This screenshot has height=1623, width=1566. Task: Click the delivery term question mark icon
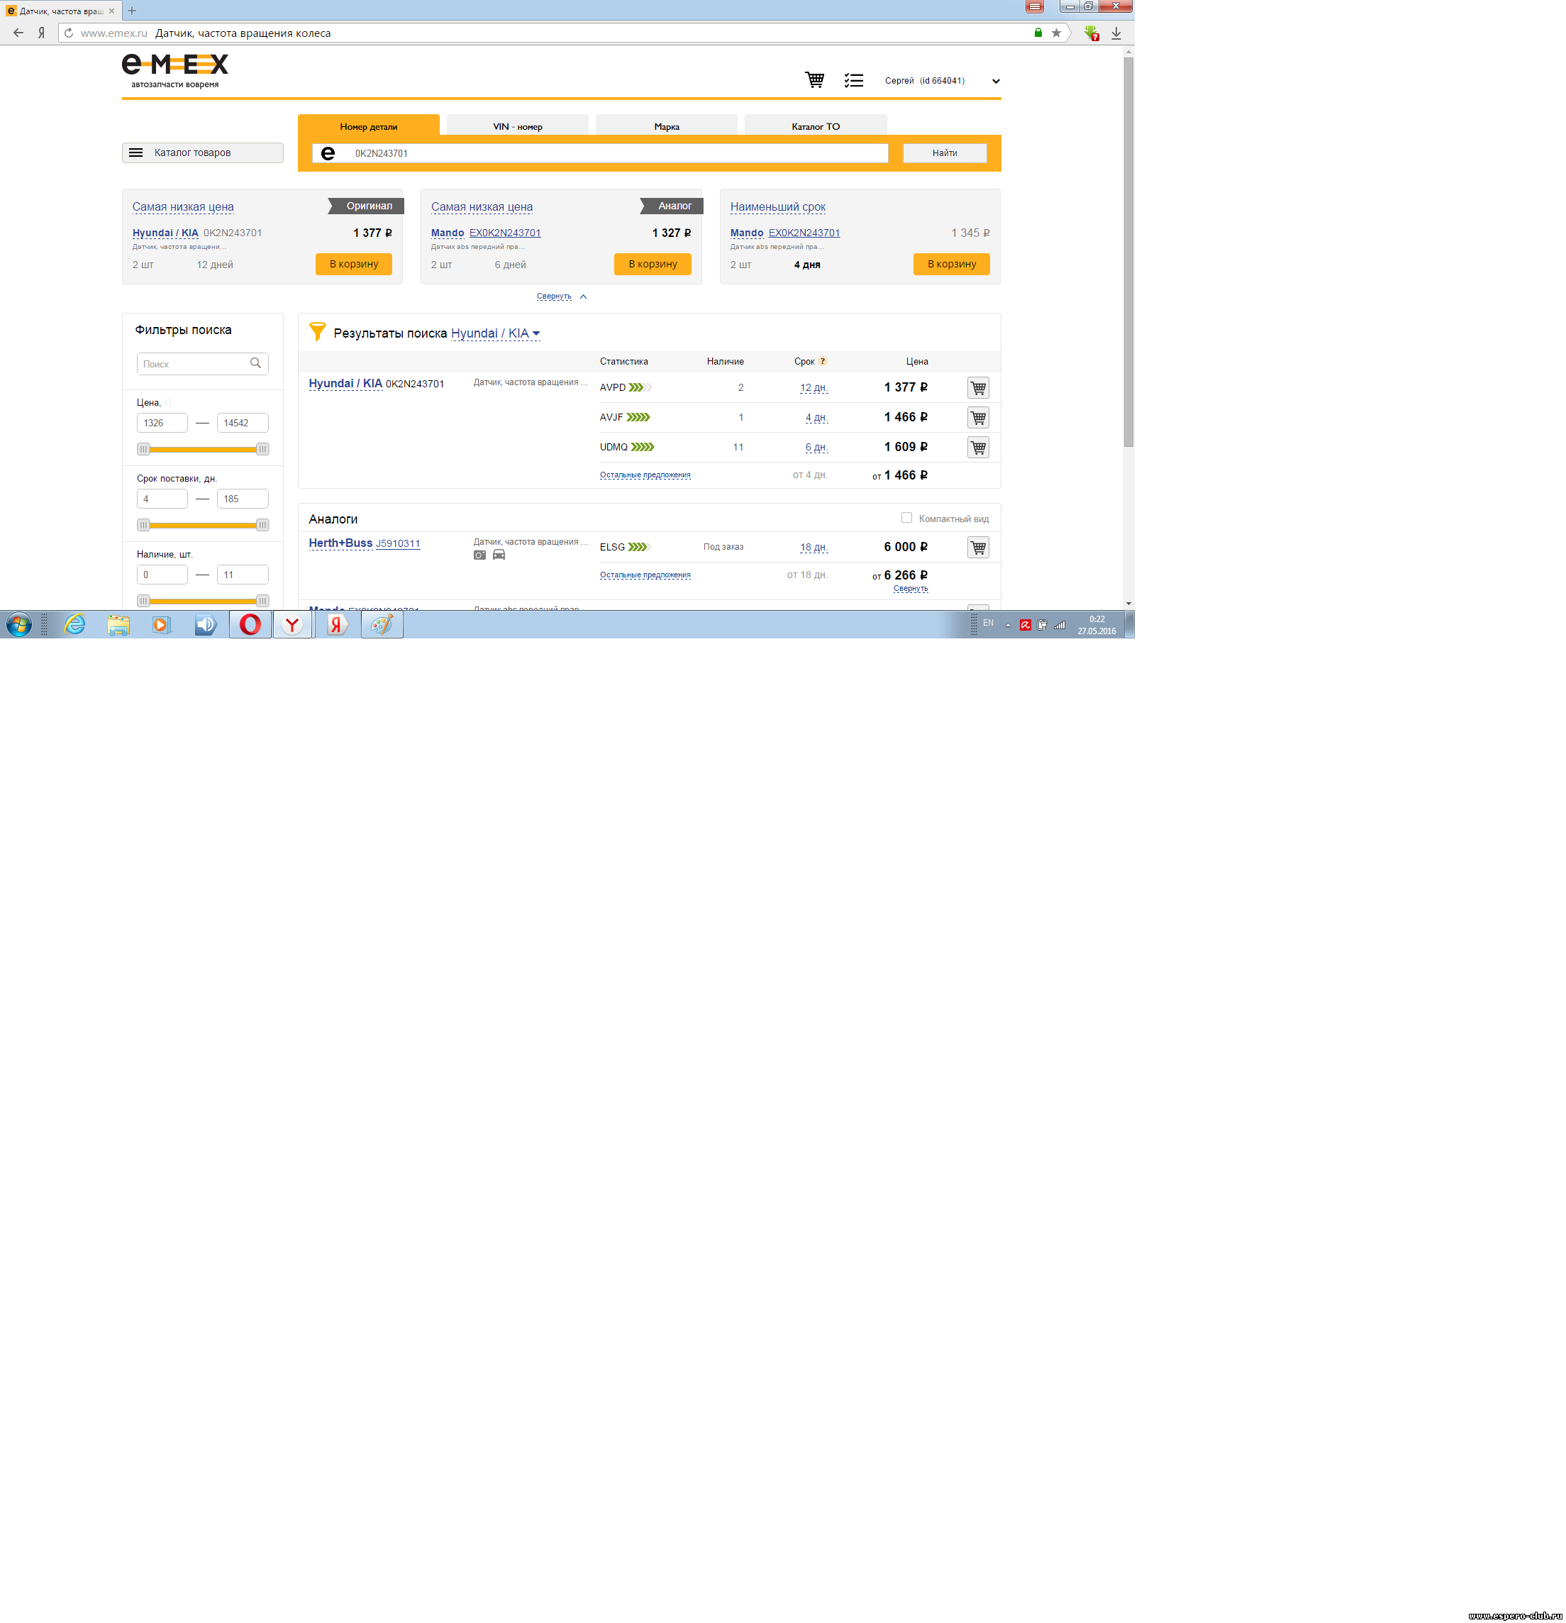click(822, 361)
